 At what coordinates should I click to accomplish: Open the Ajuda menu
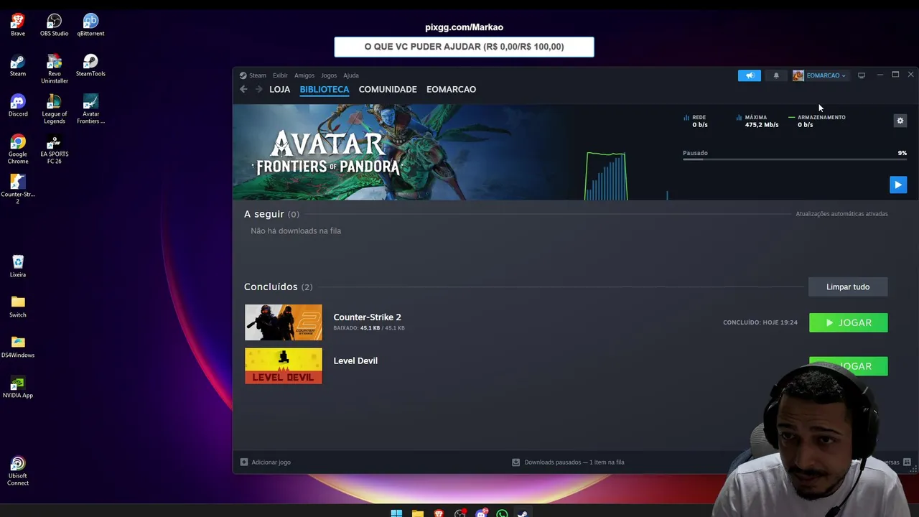[351, 75]
